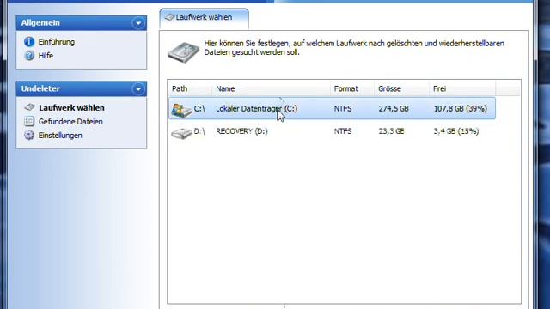The image size is (550, 309).
Task: Click NTFS format in C: row
Action: (x=343, y=109)
